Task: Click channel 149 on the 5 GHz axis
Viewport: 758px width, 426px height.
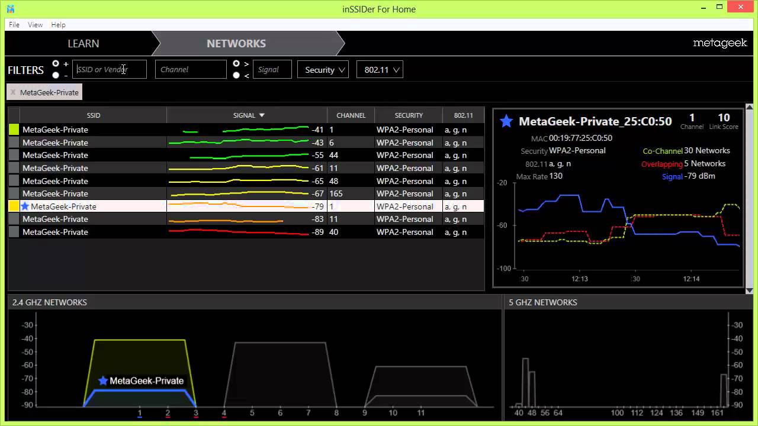Action: [x=698, y=412]
